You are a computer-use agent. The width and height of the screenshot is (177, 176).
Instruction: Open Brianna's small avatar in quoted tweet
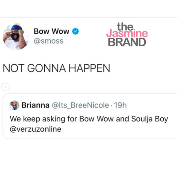[x=14, y=105]
